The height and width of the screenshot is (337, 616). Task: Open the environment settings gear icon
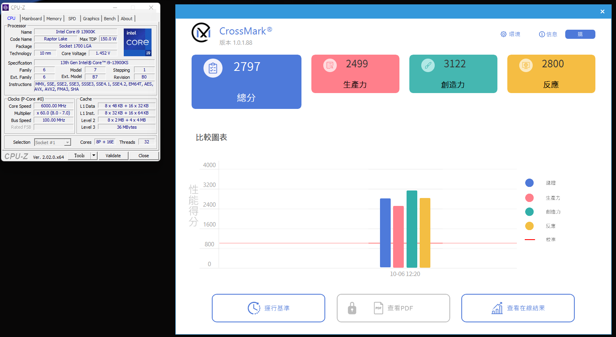pyautogui.click(x=503, y=34)
